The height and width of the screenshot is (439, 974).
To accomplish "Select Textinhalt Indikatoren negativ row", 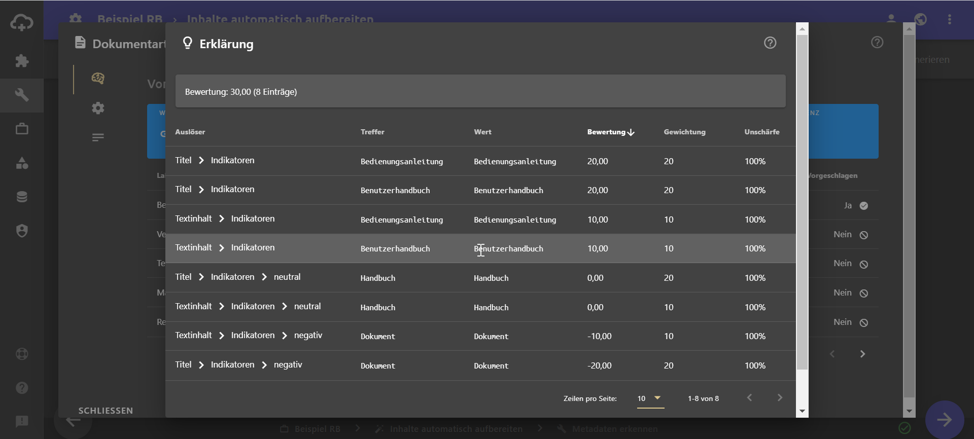I will [x=480, y=336].
